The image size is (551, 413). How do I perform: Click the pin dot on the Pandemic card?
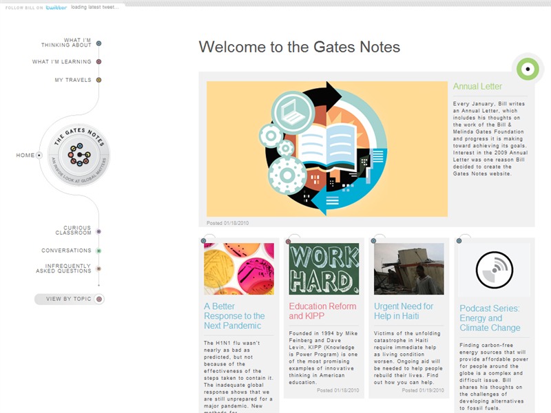click(203, 240)
